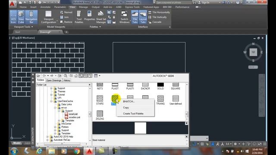This screenshot has width=276, height=155.
Task: Close the Folder List pane
Action: [89, 85]
